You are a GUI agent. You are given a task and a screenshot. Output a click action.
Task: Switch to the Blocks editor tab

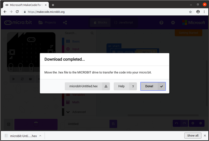pyautogui.click(x=100, y=22)
